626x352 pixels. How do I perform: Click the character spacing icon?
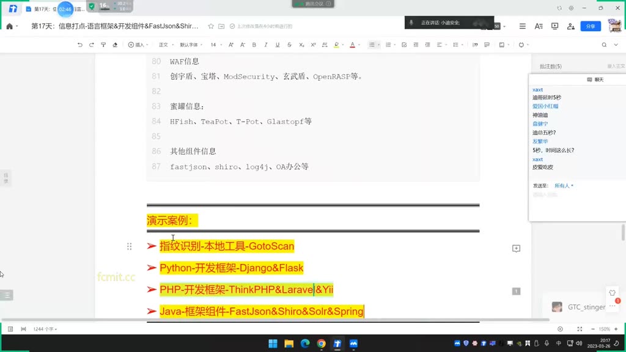[325, 45]
